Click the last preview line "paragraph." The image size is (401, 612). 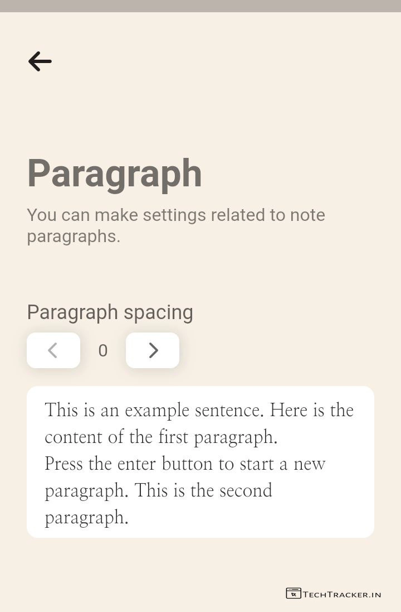tap(86, 517)
